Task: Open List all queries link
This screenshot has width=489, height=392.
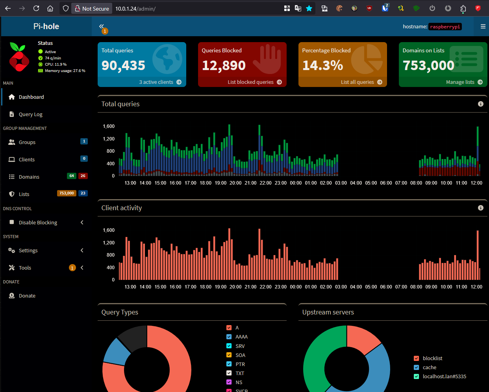Action: (x=343, y=82)
